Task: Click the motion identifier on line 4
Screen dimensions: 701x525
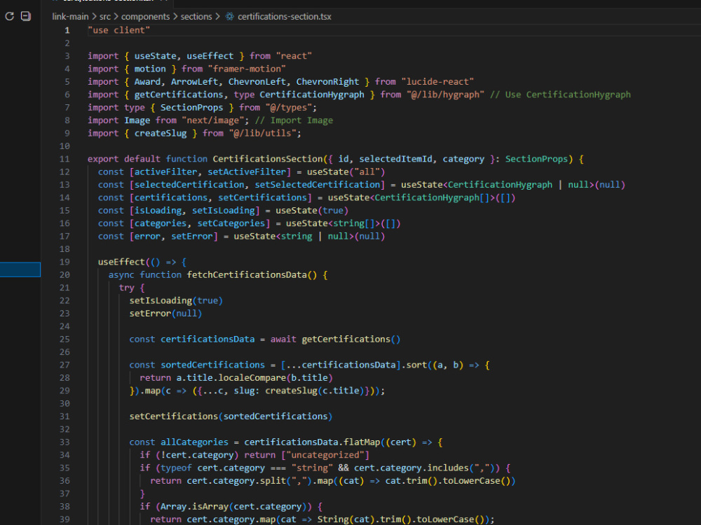Action: tap(150, 69)
